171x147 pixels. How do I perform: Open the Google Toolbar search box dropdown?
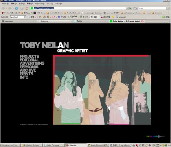[x=25, y=17]
